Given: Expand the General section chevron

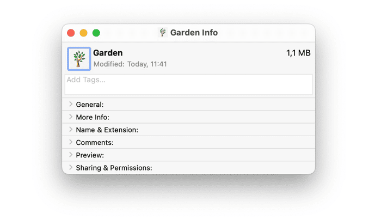Looking at the screenshot, I should click(x=71, y=104).
